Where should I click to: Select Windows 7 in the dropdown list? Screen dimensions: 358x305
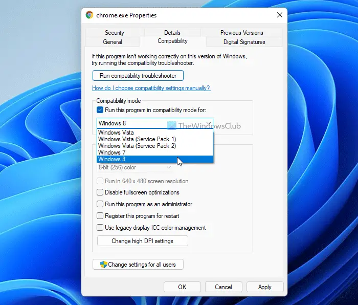click(155, 152)
